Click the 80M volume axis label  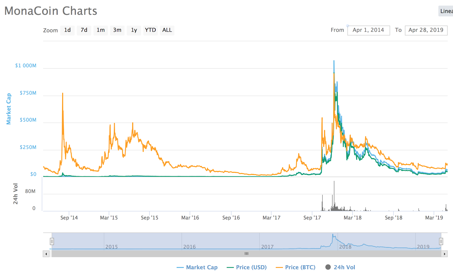click(x=30, y=191)
